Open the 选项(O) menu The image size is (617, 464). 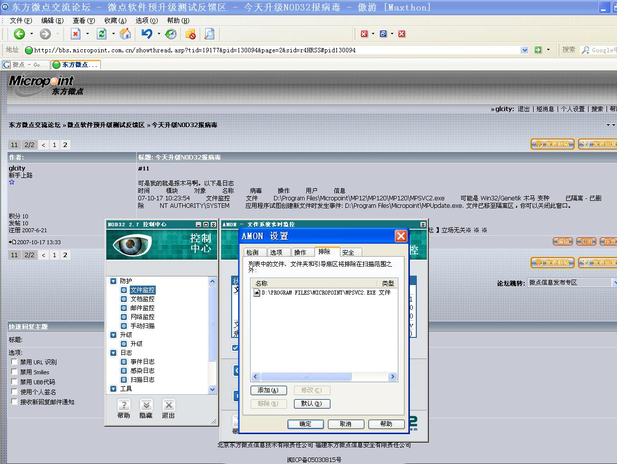coord(147,20)
